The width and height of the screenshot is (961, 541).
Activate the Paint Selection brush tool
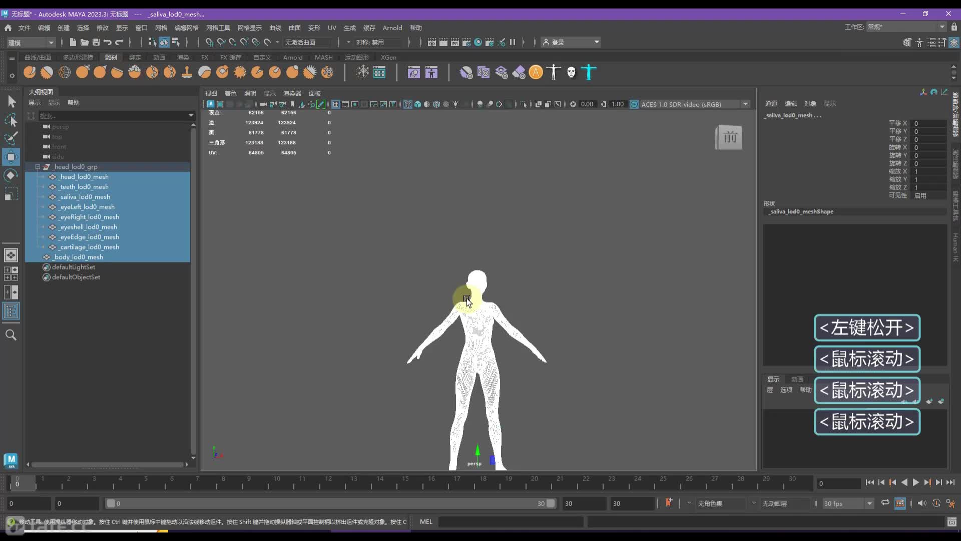[x=11, y=138]
